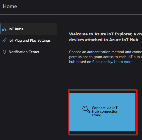142x140 pixels.
Task: Click the Home breadcrumb title
Action: point(10,7)
